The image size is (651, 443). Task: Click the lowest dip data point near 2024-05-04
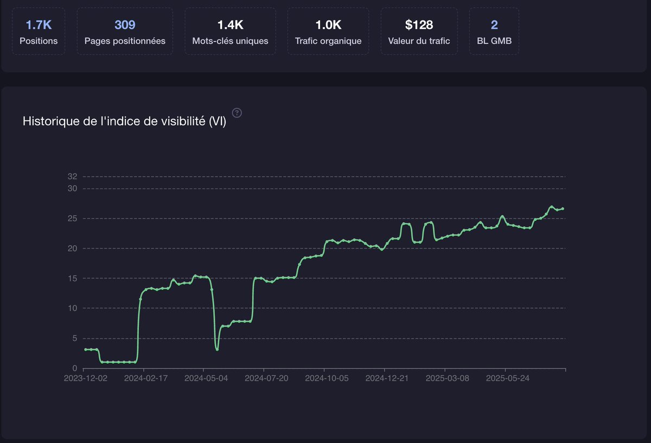(x=217, y=350)
